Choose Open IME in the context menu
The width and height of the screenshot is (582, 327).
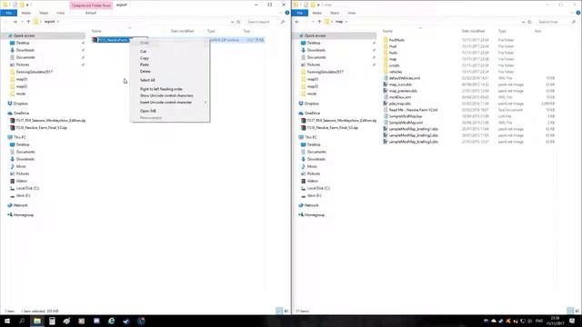pyautogui.click(x=147, y=111)
